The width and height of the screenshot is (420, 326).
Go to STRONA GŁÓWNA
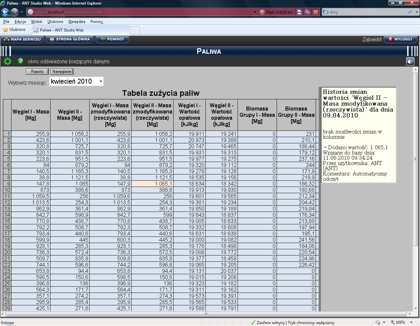pyautogui.click(x=70, y=39)
